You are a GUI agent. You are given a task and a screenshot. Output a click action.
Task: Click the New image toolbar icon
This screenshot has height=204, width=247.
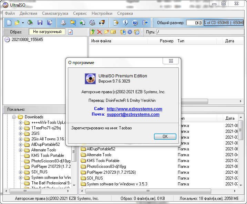coord(9,23)
